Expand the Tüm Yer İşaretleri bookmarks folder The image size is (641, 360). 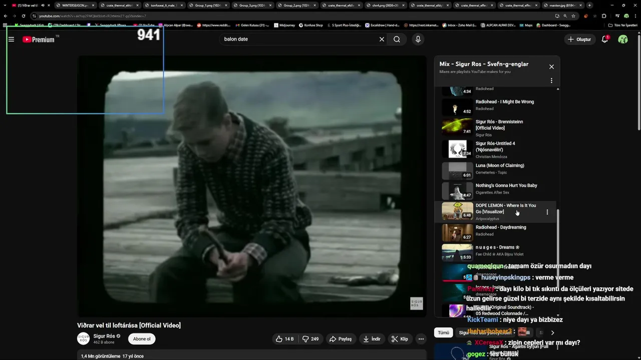coord(622,25)
